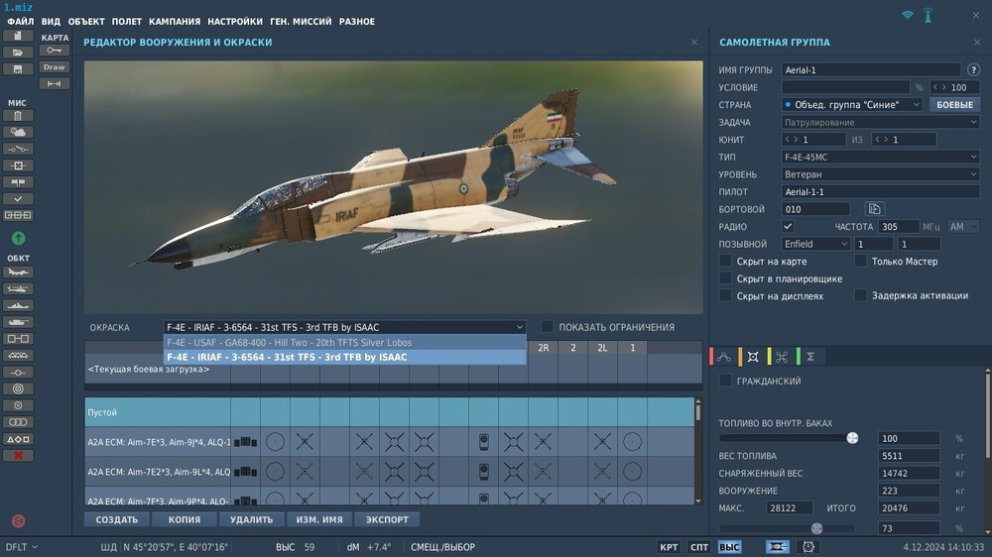Open the ПОЛЕТ menu
Screen dimensions: 992x557
click(x=127, y=22)
